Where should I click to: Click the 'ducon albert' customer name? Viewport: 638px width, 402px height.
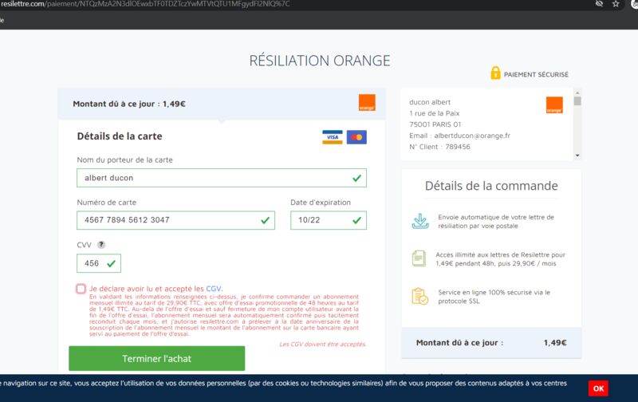430,102
